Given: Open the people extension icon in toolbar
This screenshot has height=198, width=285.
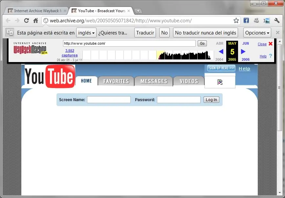Looking at the screenshot, I should point(256,21).
